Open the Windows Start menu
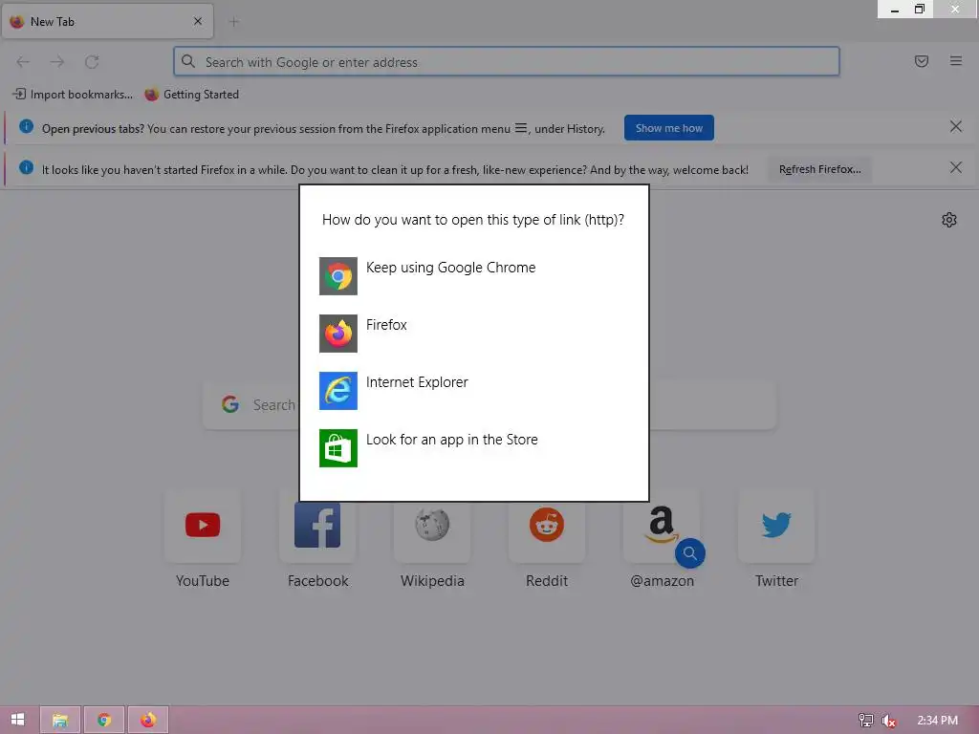The image size is (979, 734). [17, 720]
